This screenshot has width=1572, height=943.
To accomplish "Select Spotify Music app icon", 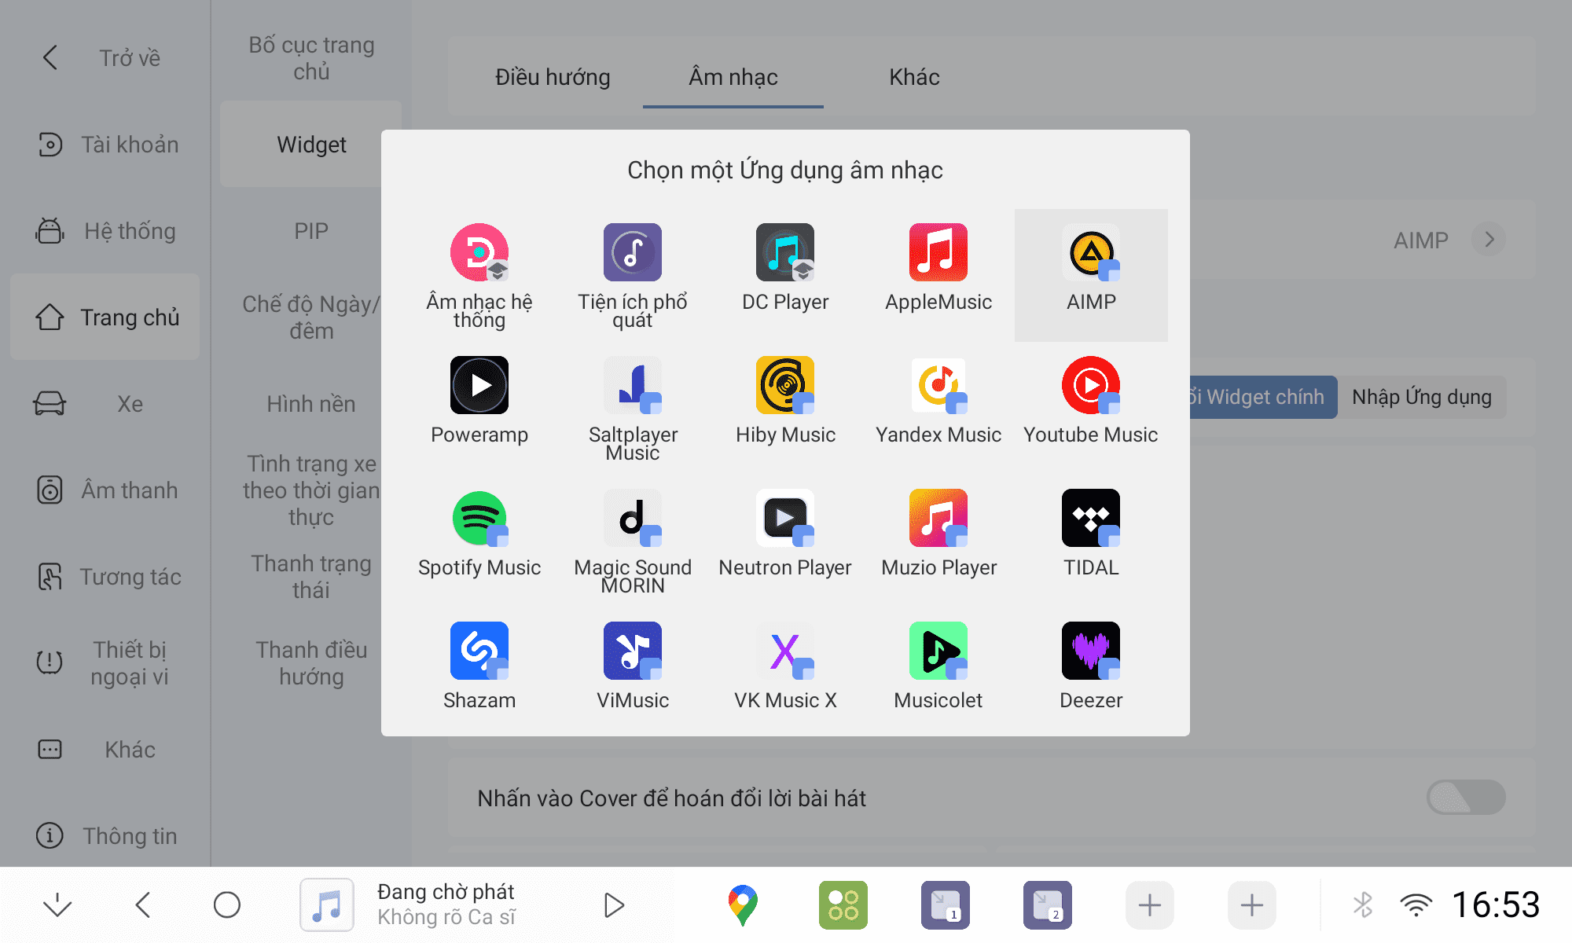I will pyautogui.click(x=479, y=518).
